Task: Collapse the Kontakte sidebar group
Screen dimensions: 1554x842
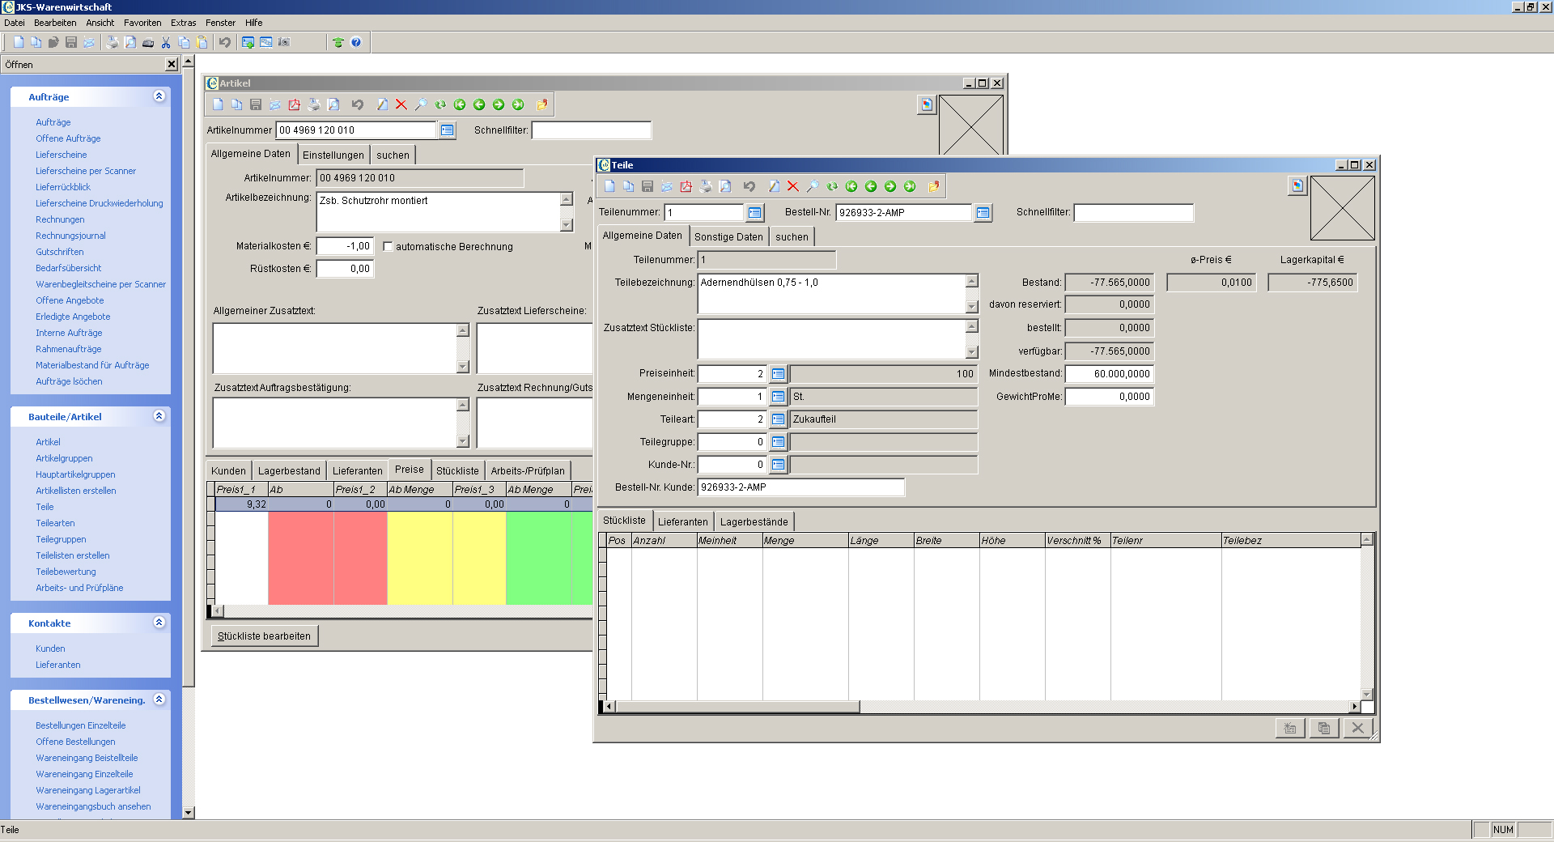Action: [x=159, y=623]
